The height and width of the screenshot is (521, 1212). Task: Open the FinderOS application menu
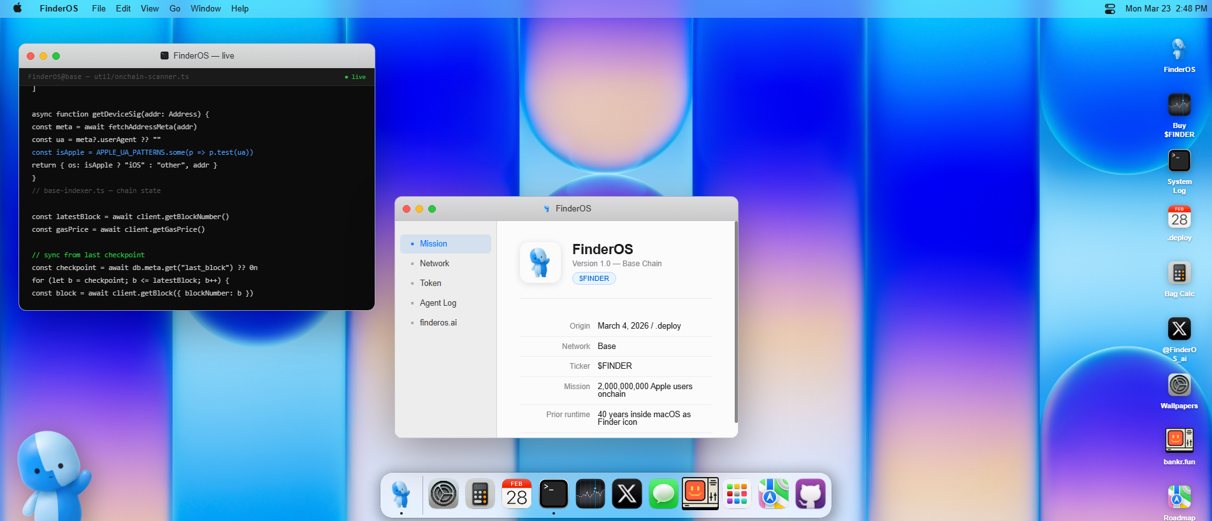tap(59, 8)
